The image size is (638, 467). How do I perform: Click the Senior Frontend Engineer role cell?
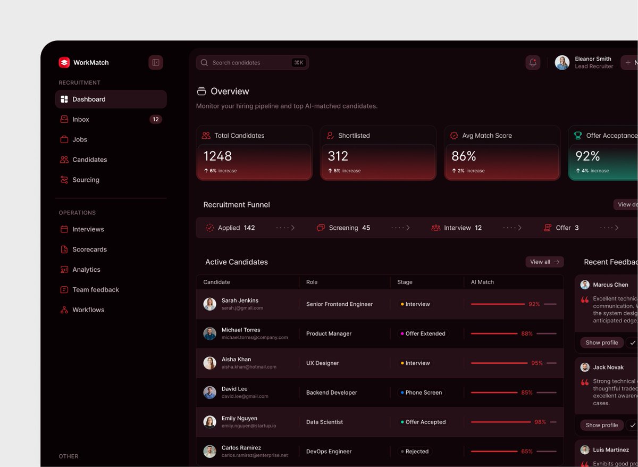click(339, 304)
